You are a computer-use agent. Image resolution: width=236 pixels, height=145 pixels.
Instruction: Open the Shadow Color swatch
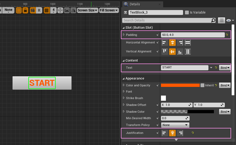pyautogui.click(x=187, y=112)
